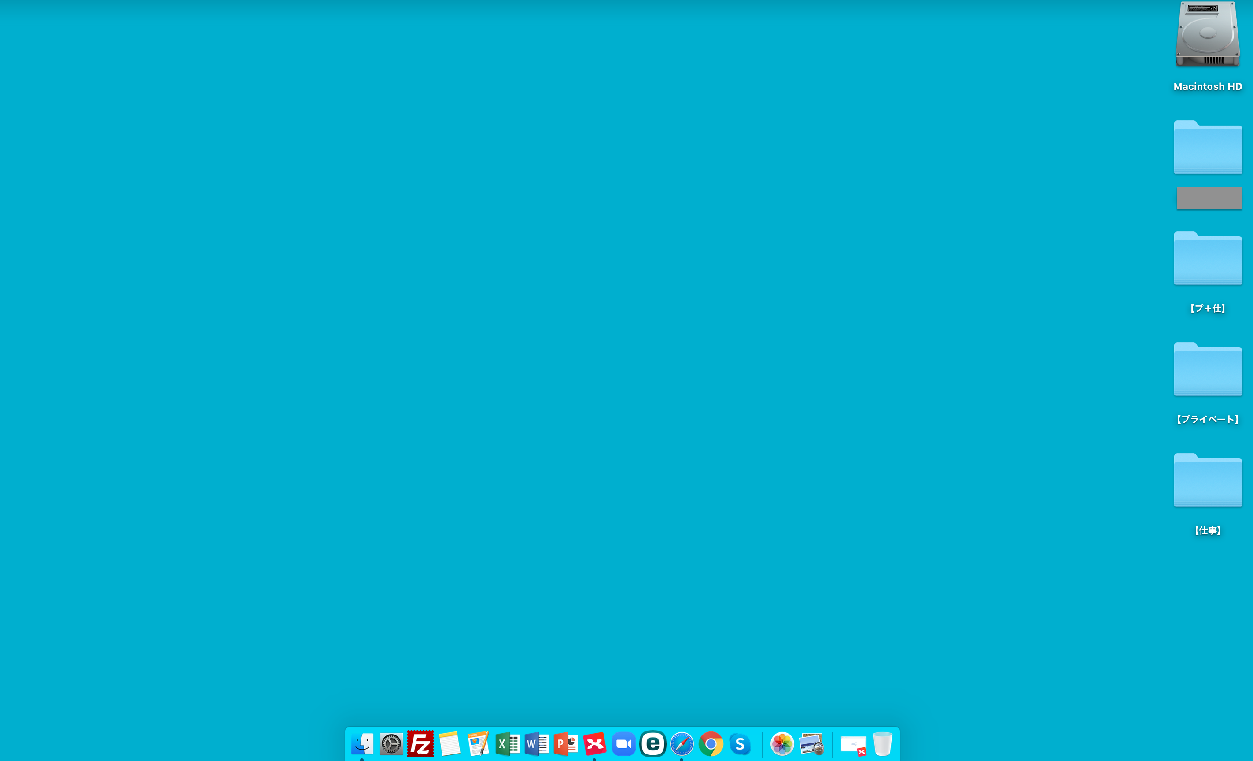The image size is (1253, 761).
Task: Open Finder from the Dock
Action: tap(362, 744)
